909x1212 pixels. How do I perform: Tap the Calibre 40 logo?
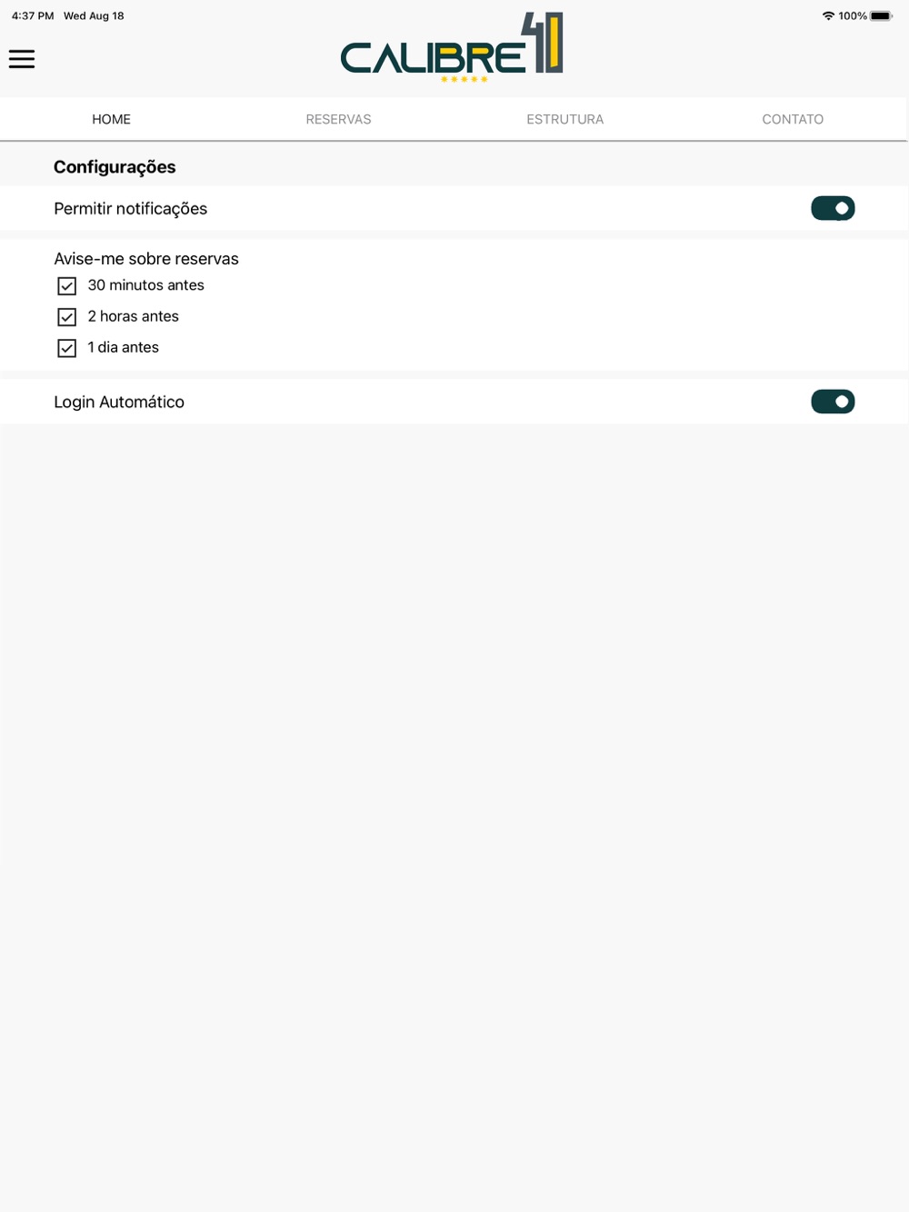452,47
